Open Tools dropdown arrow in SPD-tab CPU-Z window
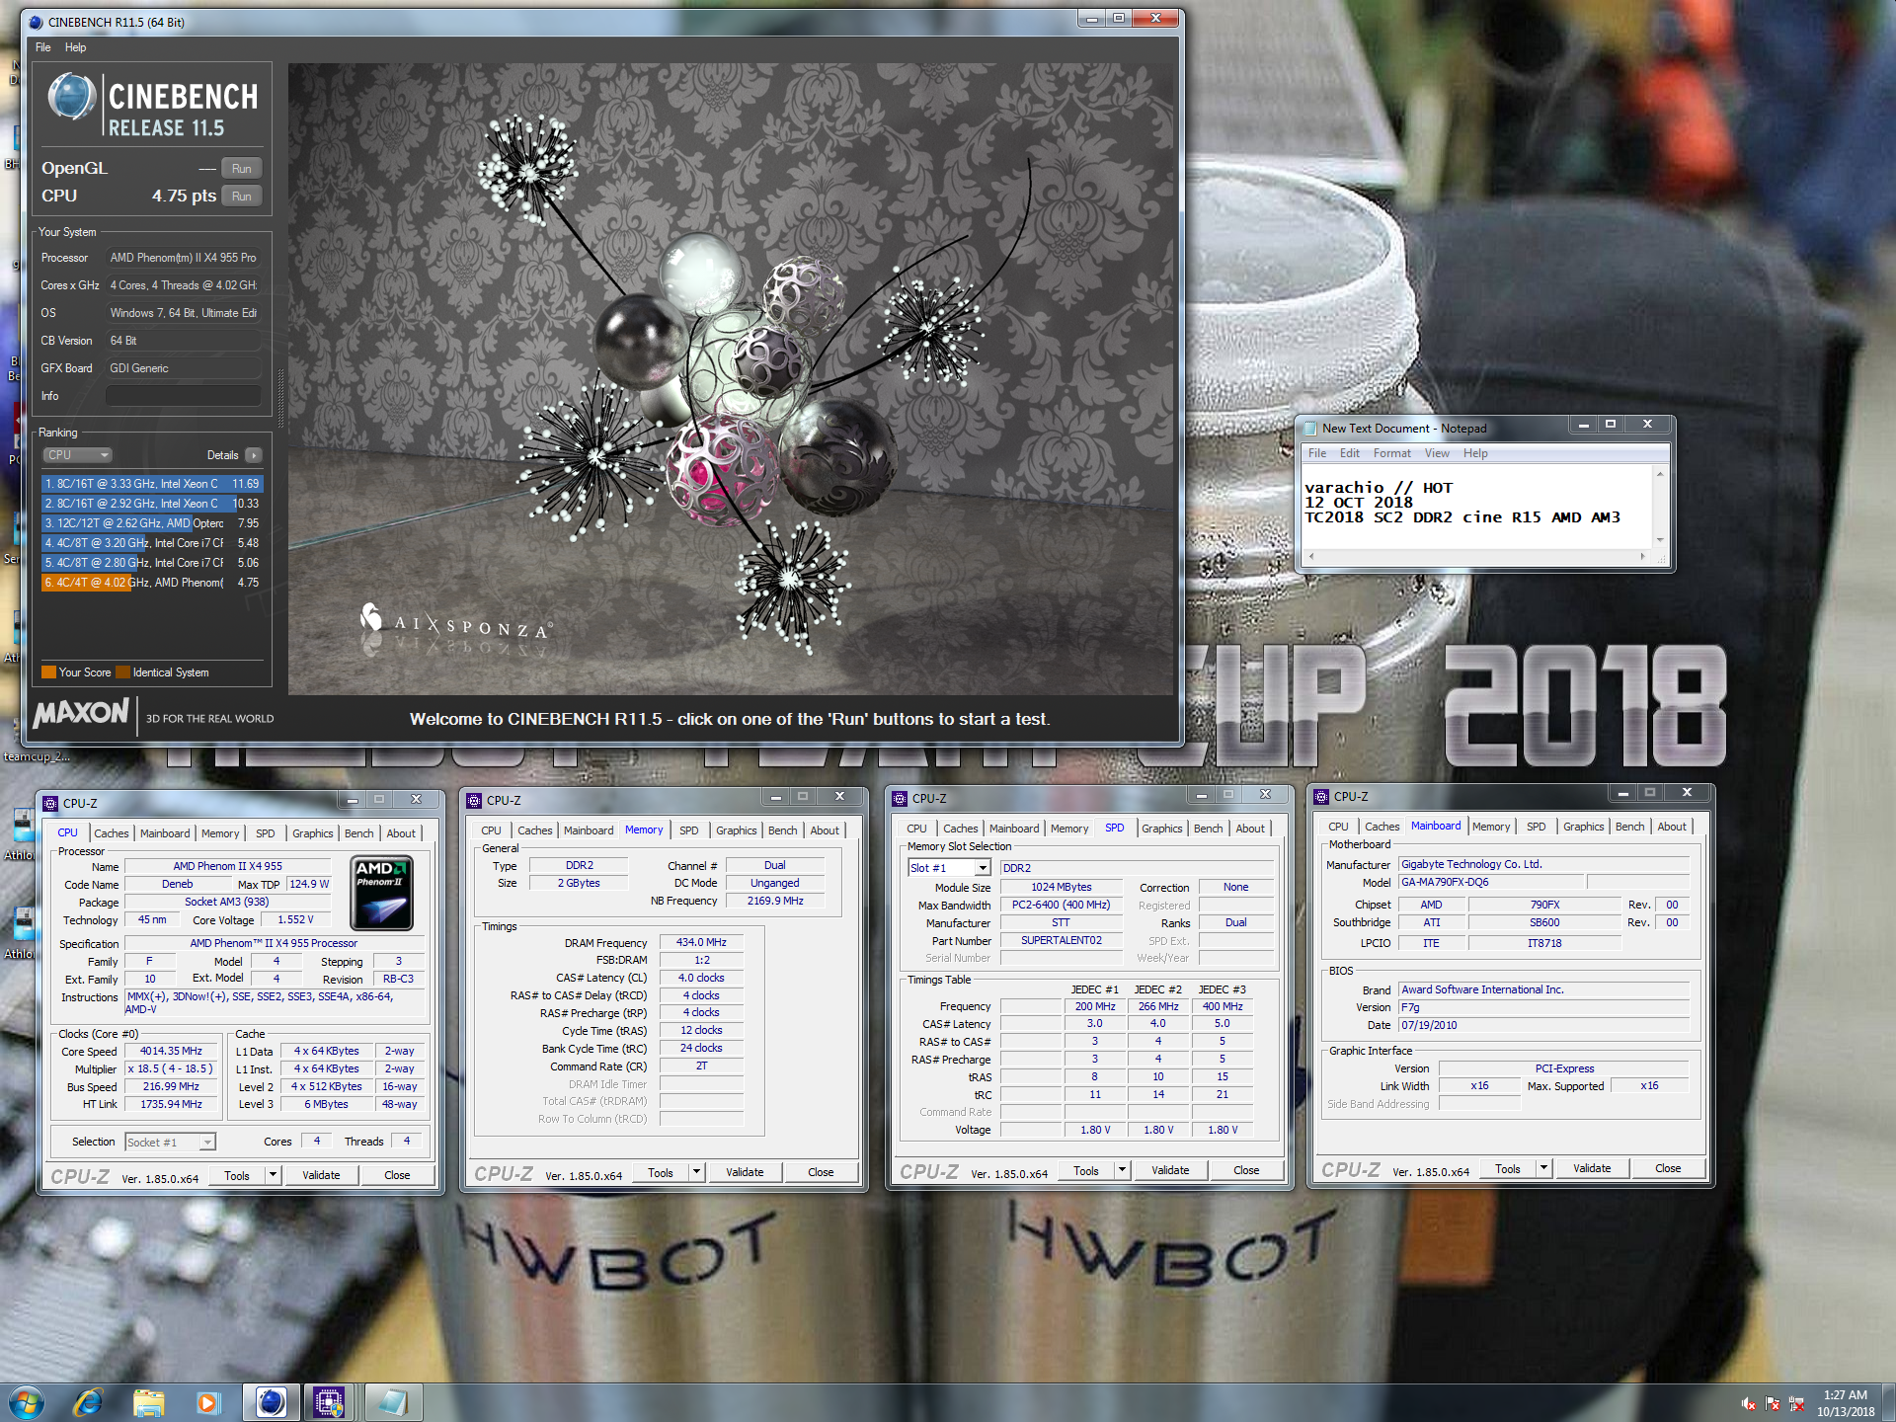Screen dimensions: 1896x1422 click(1123, 1170)
